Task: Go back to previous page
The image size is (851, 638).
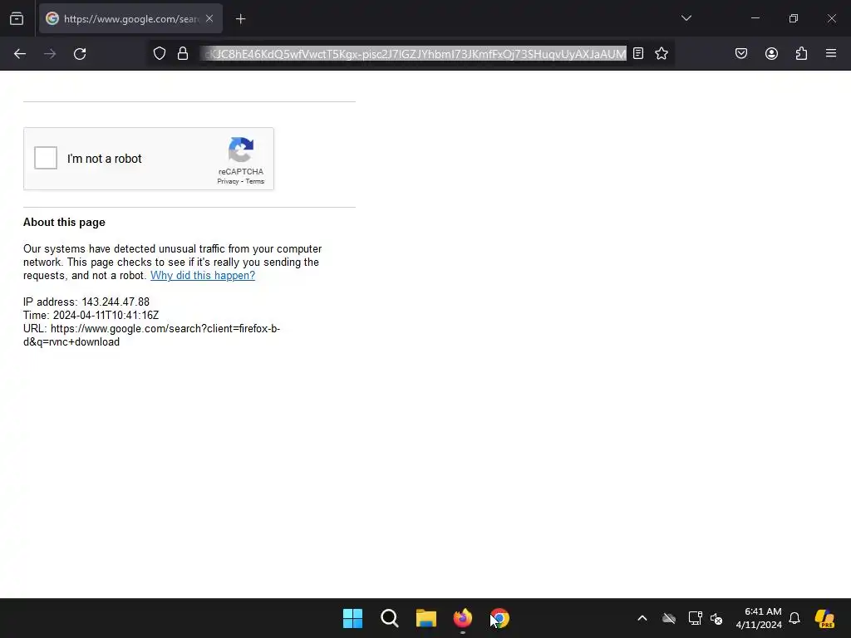Action: click(x=20, y=54)
